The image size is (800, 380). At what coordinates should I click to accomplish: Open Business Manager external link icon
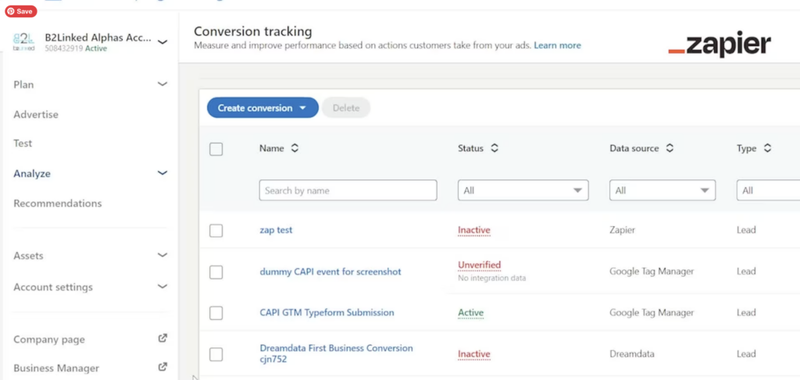point(162,367)
